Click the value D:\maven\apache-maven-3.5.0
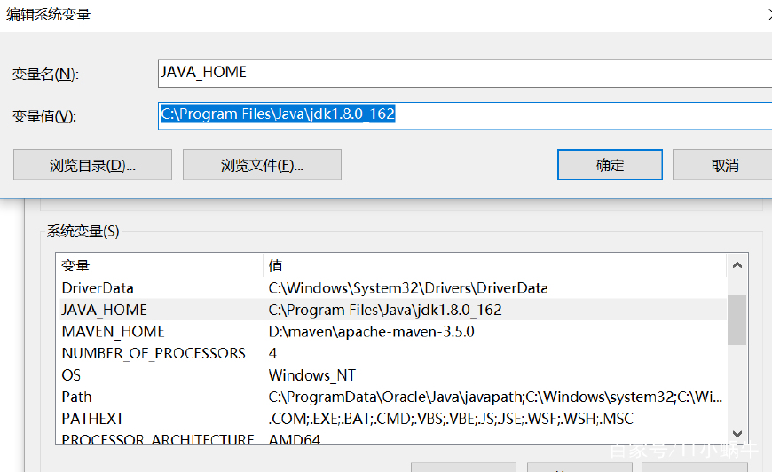Image resolution: width=772 pixels, height=472 pixels. 371,332
